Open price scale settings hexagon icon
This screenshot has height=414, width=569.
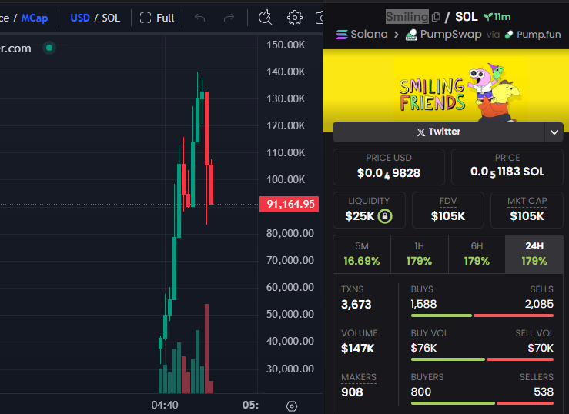292,406
